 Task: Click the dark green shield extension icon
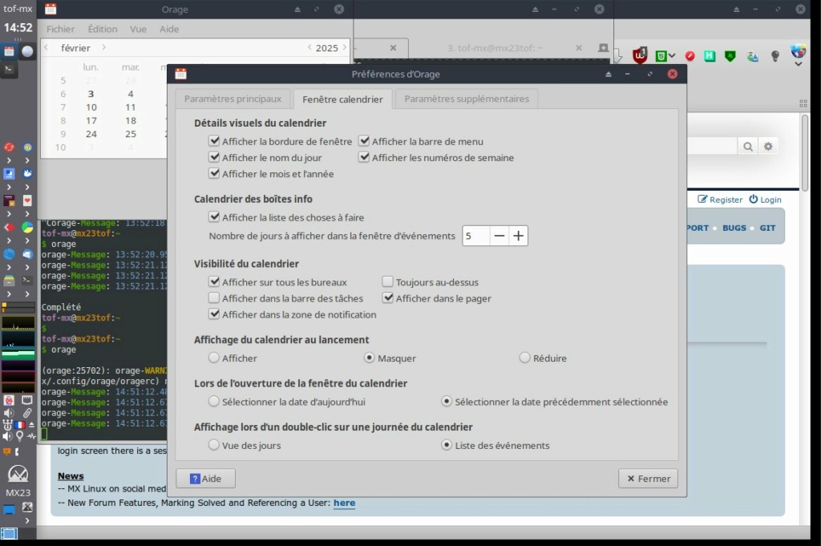(x=730, y=56)
